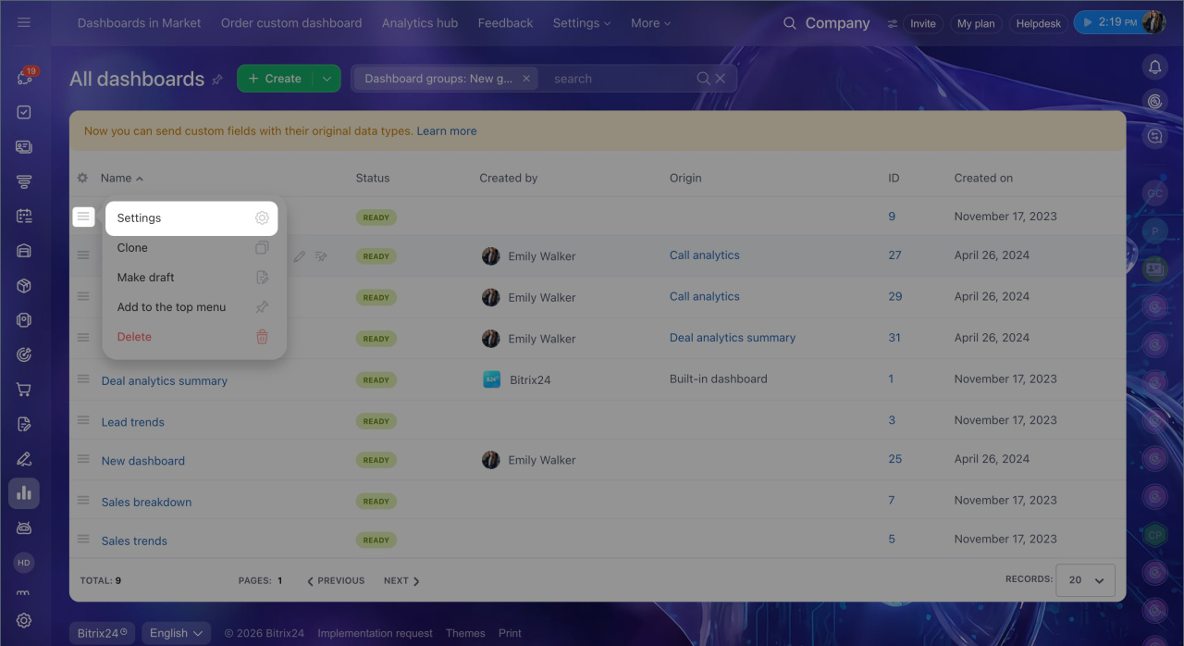The image size is (1184, 646).
Task: Open the hamburger menu at top left
Action: 24,22
